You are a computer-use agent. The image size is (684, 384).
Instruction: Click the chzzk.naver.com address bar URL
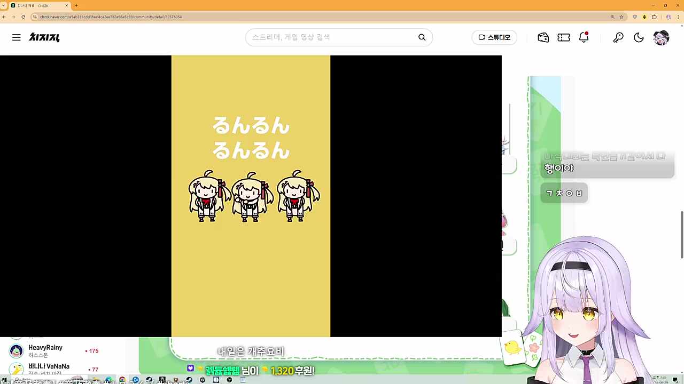click(x=111, y=17)
